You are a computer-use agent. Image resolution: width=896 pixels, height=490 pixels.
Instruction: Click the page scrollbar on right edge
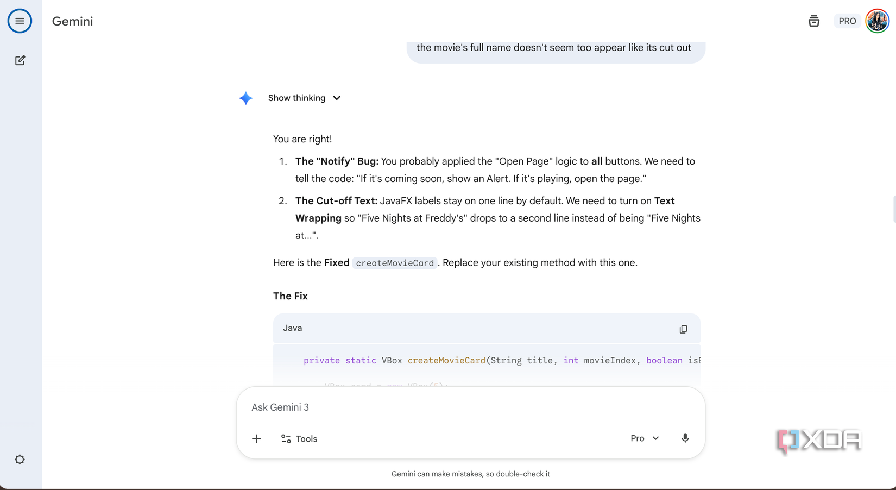[894, 209]
